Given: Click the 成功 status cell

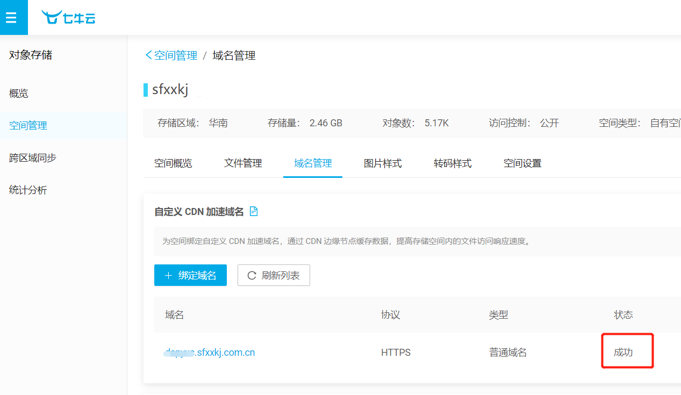Looking at the screenshot, I should click(623, 353).
